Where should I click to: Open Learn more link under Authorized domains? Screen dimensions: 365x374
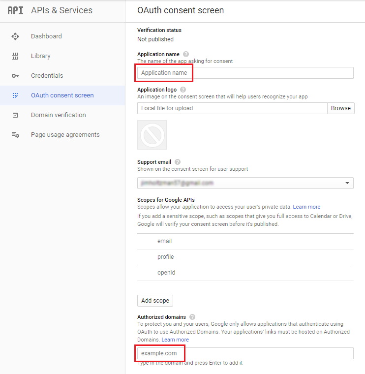(175, 340)
